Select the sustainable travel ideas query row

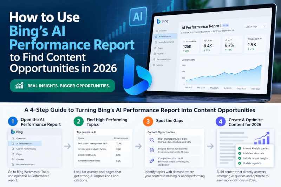tap(103, 161)
